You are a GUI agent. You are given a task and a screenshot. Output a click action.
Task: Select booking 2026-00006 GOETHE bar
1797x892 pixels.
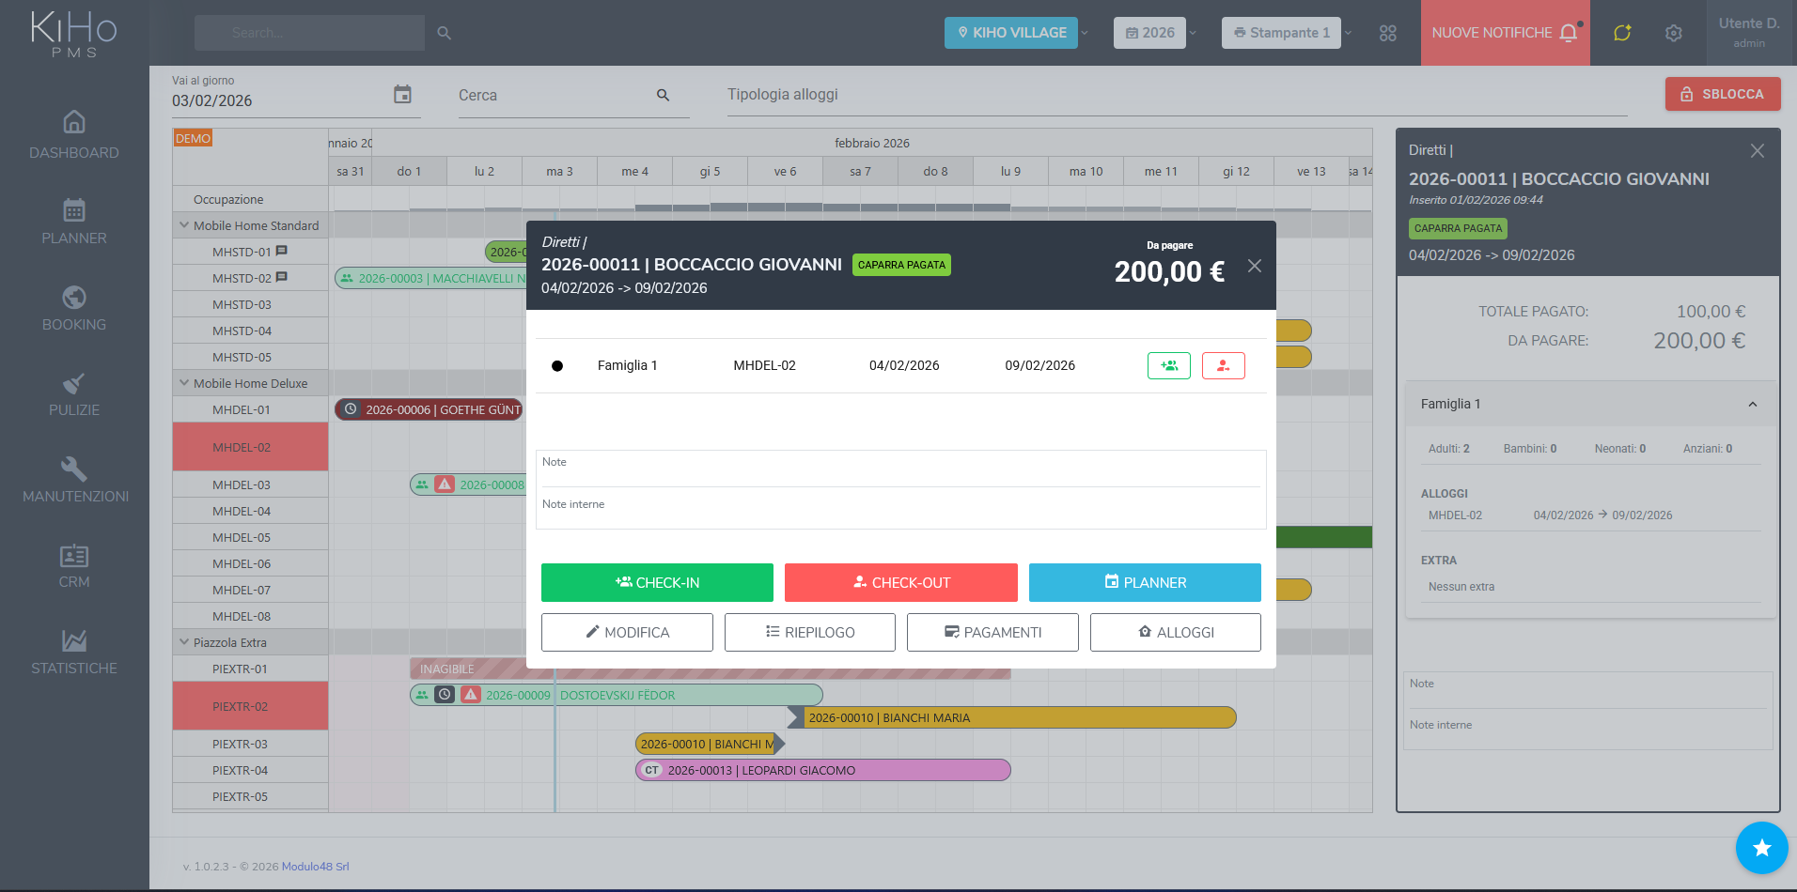pyautogui.click(x=430, y=409)
